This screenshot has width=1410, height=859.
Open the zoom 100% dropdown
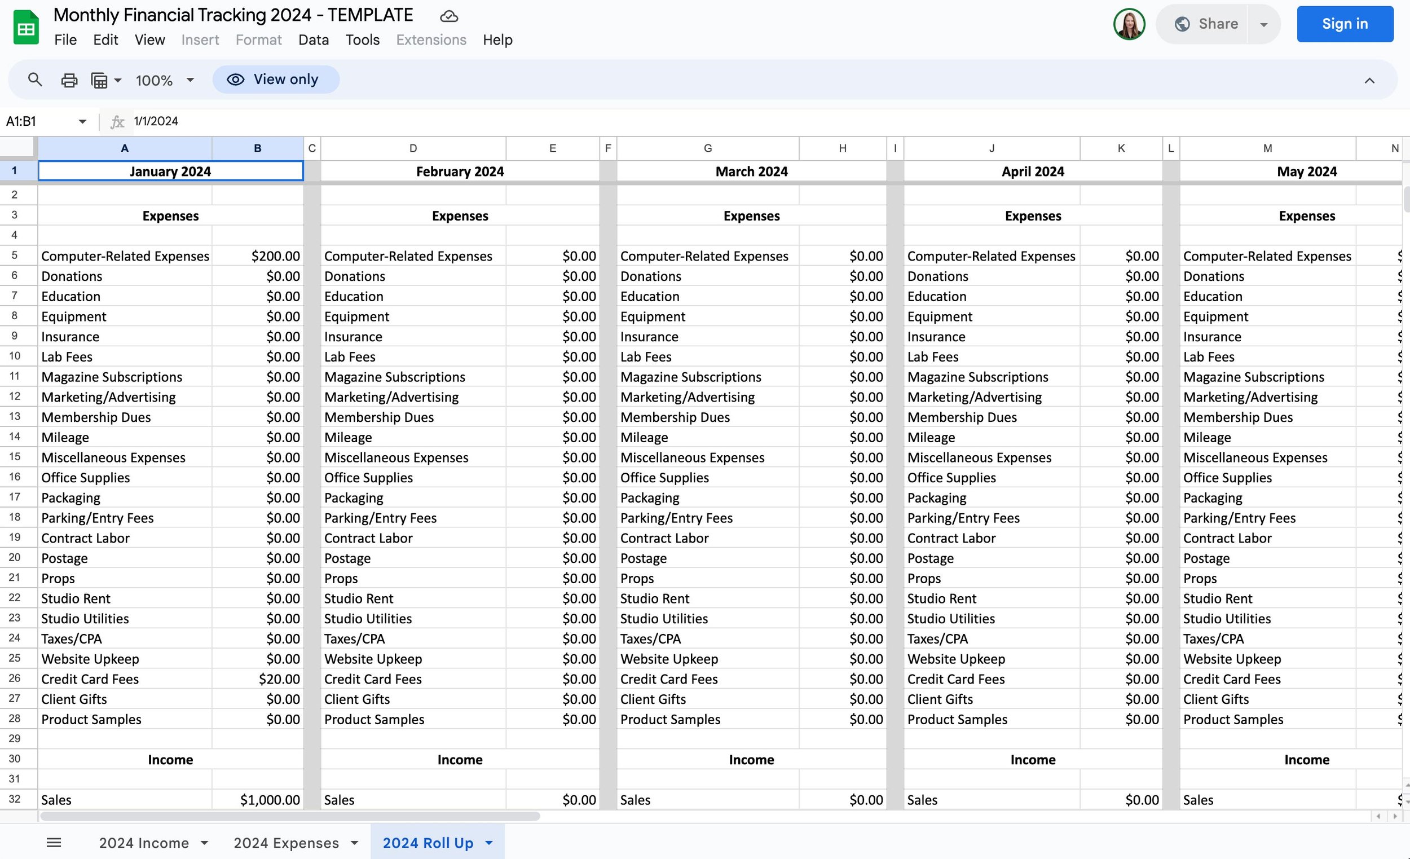[165, 80]
